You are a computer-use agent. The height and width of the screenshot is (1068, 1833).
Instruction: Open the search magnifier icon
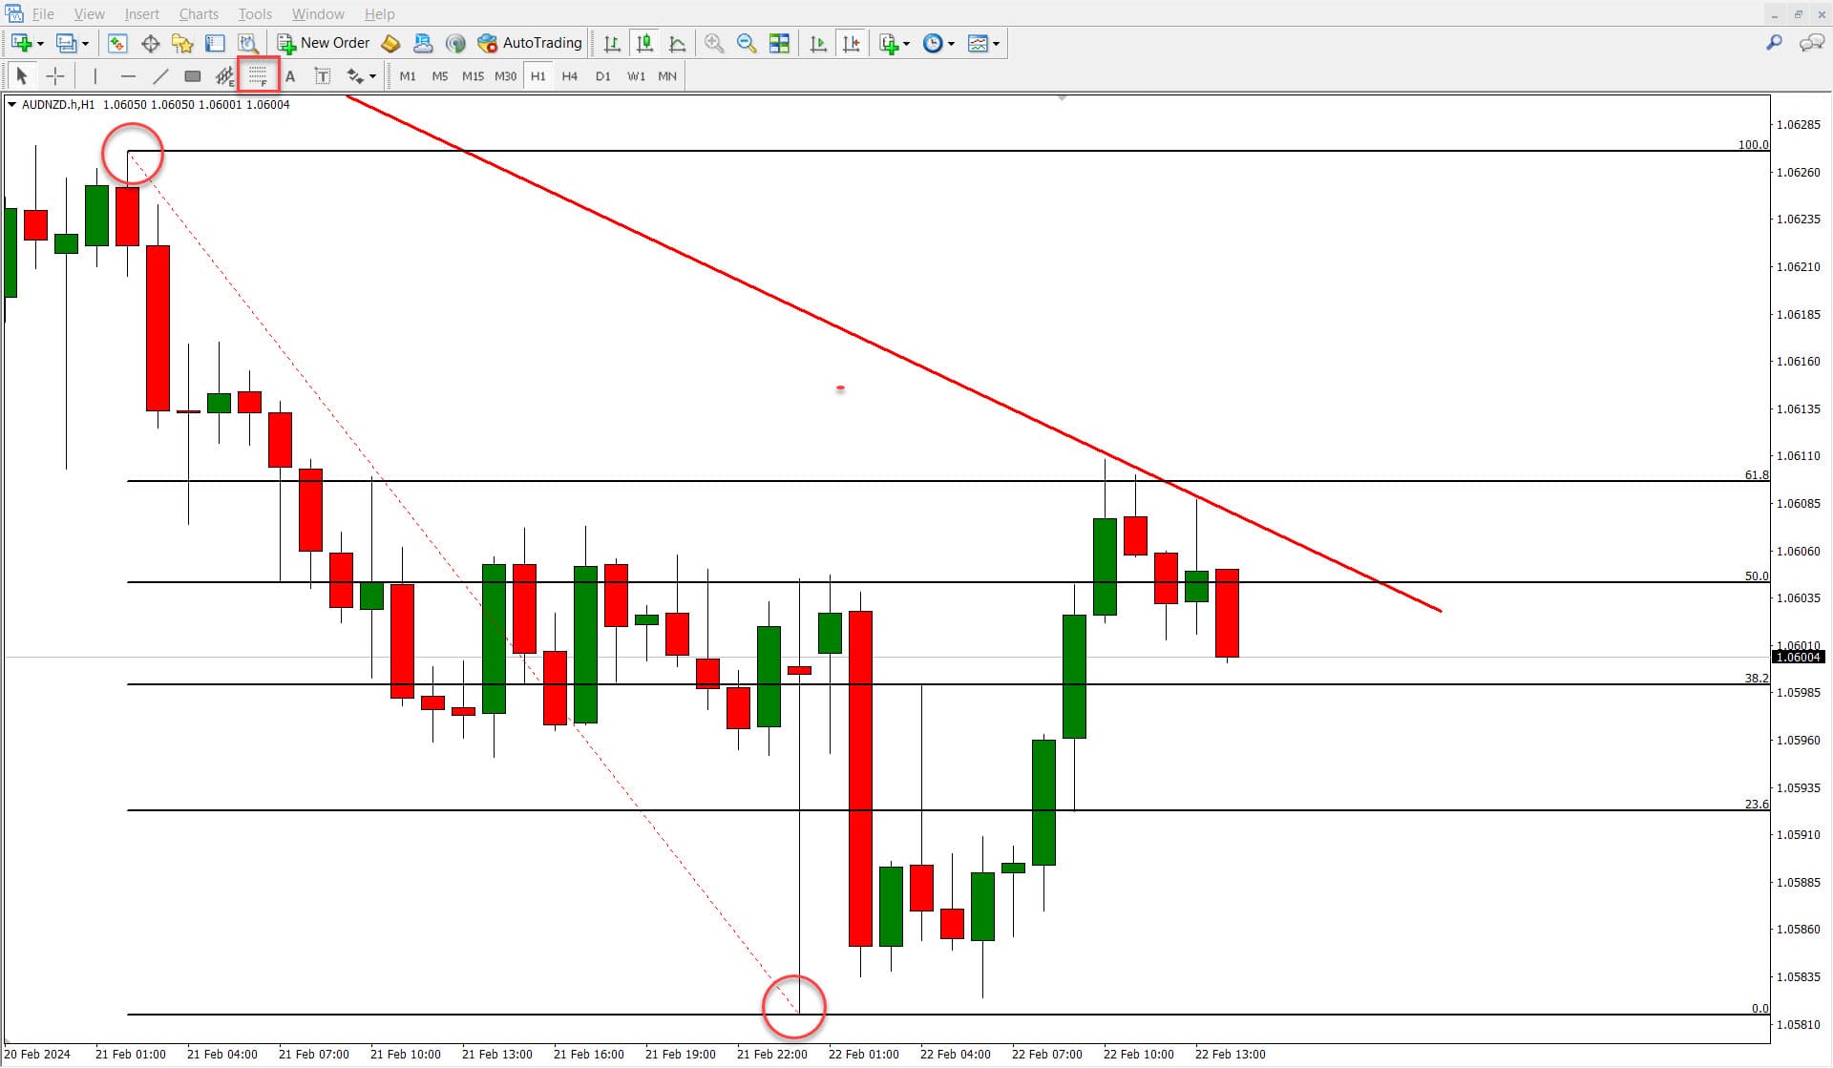pyautogui.click(x=1774, y=43)
